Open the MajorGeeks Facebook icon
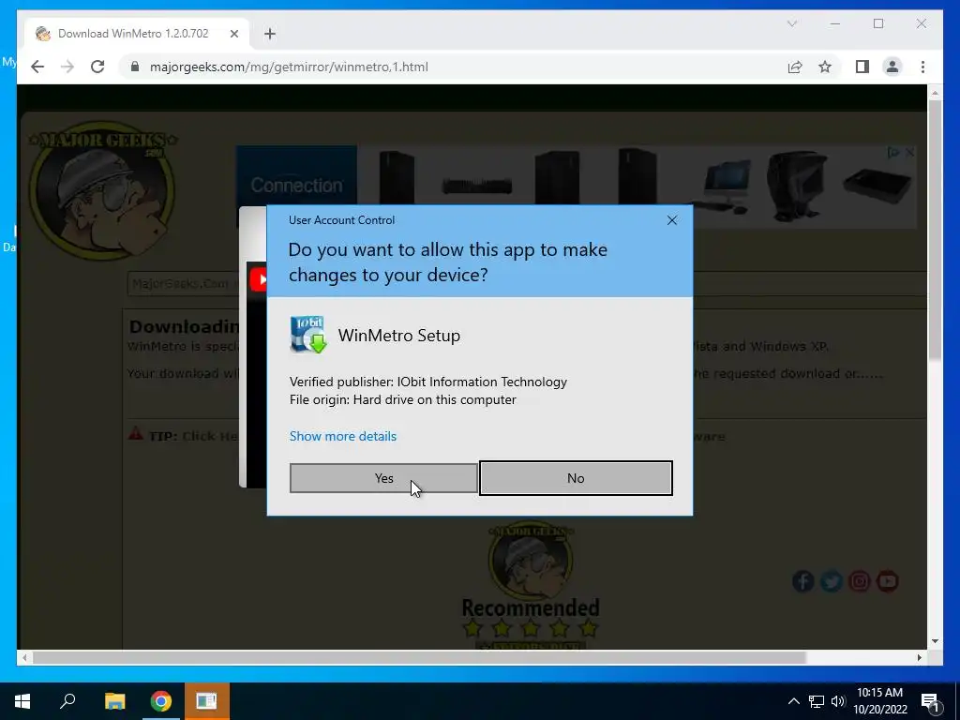 click(803, 581)
